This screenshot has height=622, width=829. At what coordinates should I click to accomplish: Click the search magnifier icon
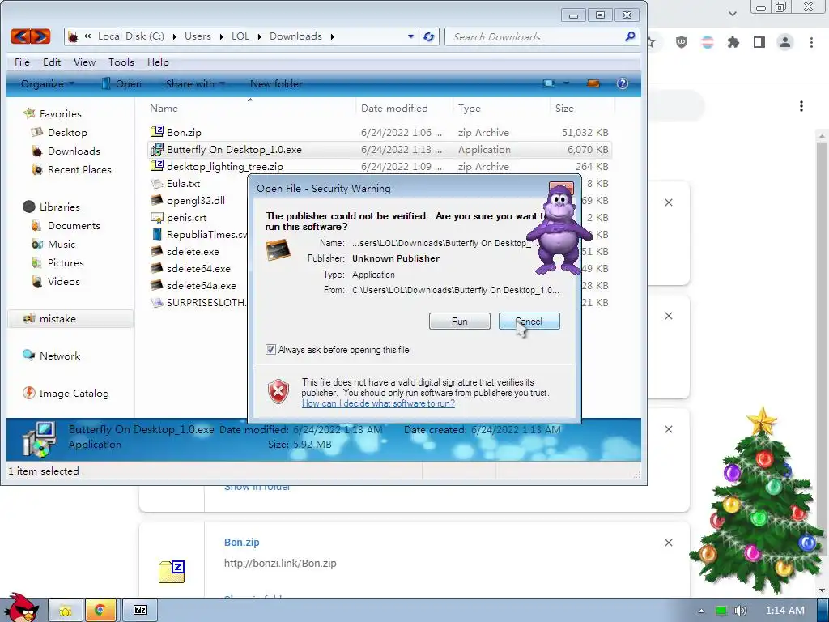(630, 36)
